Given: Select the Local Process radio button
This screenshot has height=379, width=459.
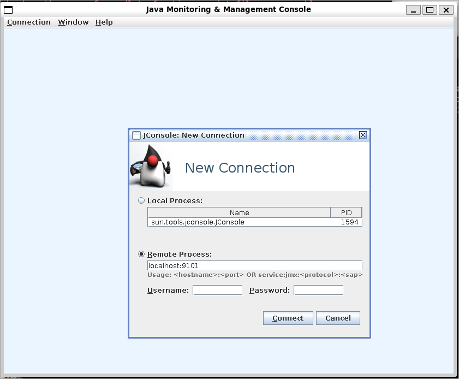Looking at the screenshot, I should 142,200.
